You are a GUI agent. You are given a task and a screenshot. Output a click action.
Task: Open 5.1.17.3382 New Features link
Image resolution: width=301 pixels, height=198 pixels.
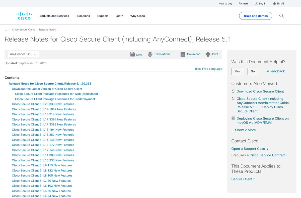(x=44, y=124)
